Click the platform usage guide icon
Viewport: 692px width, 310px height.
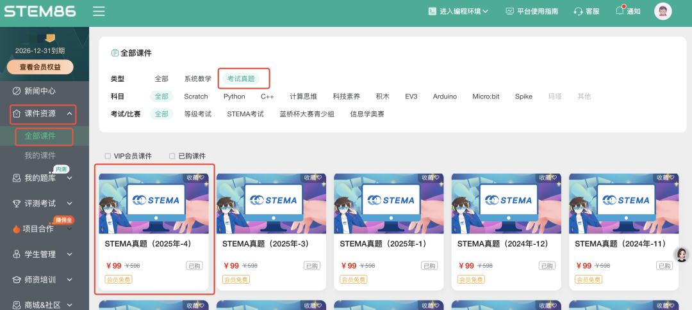510,12
